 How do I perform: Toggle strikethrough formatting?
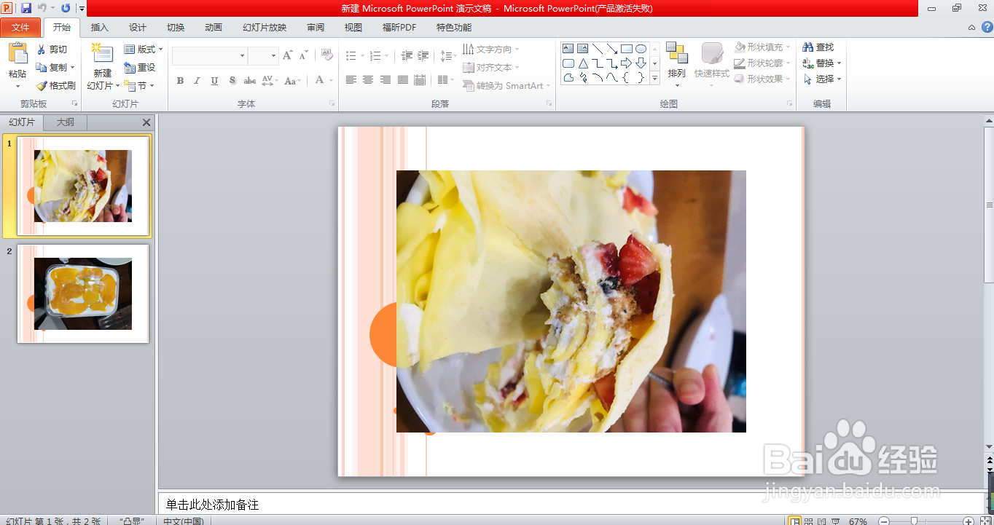[x=250, y=81]
